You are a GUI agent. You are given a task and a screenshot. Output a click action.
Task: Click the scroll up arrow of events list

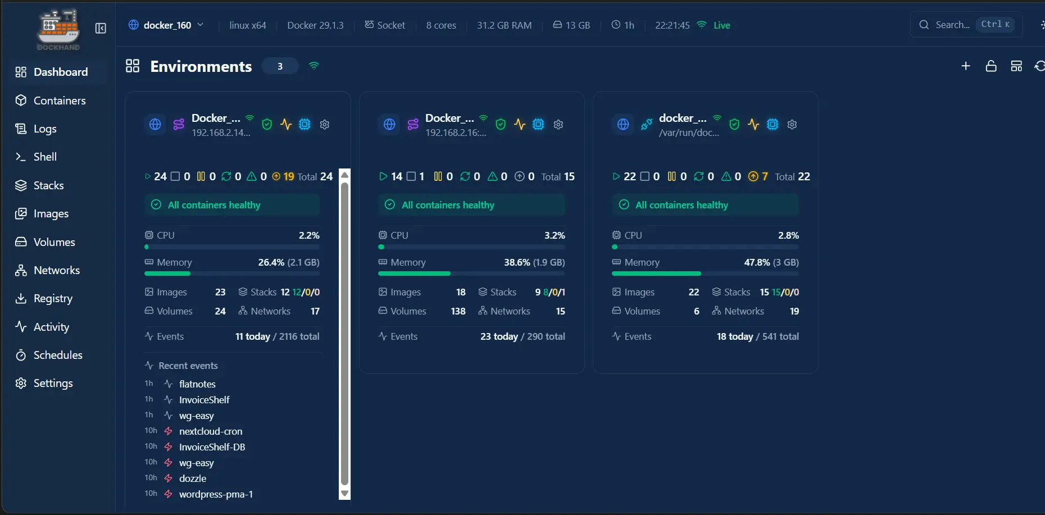345,175
